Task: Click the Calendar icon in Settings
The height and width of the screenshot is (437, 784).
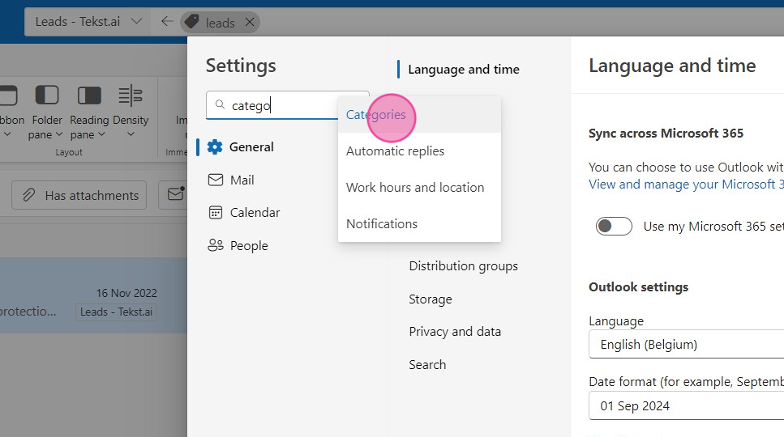Action: click(x=215, y=213)
